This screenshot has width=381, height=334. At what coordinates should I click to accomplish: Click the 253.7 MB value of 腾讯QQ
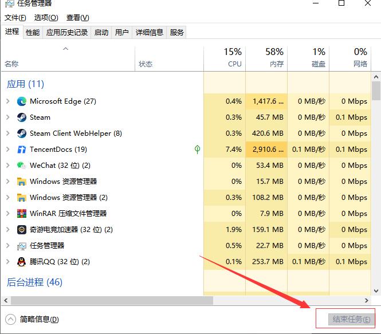click(x=268, y=262)
